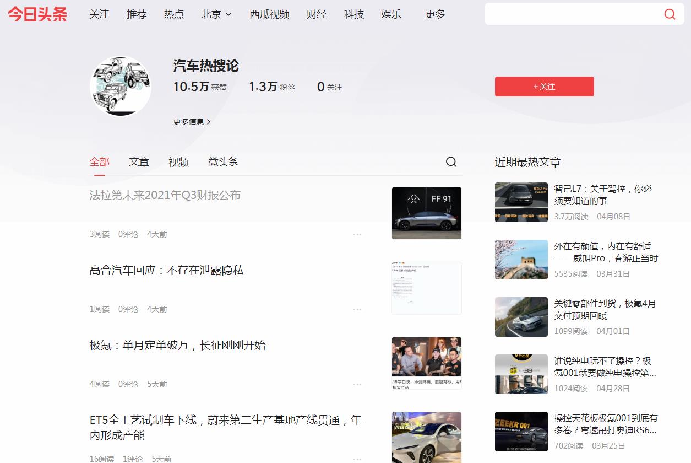Switch to the 视频 tab
The width and height of the screenshot is (691, 463).
179,161
